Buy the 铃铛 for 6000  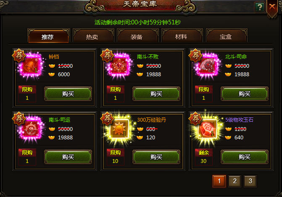(x=68, y=93)
